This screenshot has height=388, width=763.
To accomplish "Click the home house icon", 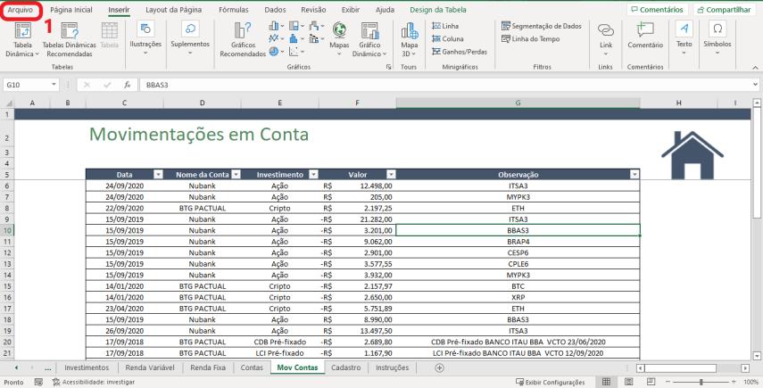I will (692, 155).
